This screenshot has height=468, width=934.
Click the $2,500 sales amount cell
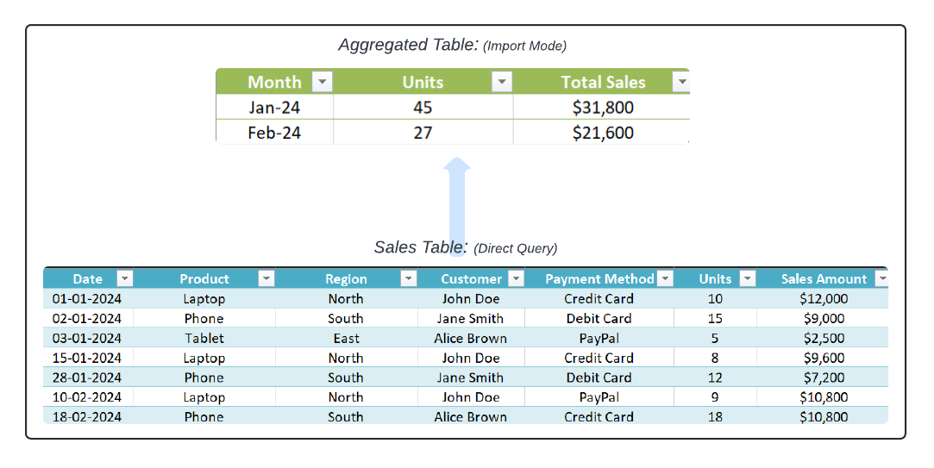pos(824,338)
